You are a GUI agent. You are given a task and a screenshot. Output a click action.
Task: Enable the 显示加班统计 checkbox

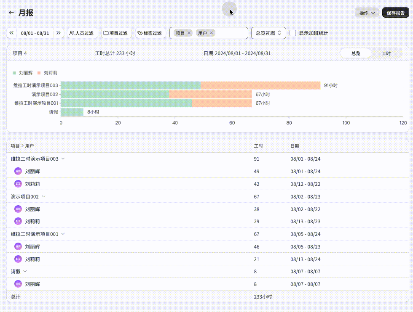(292, 33)
